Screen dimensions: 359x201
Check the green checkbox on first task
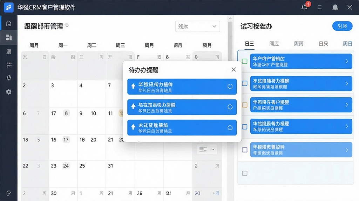pos(244,61)
